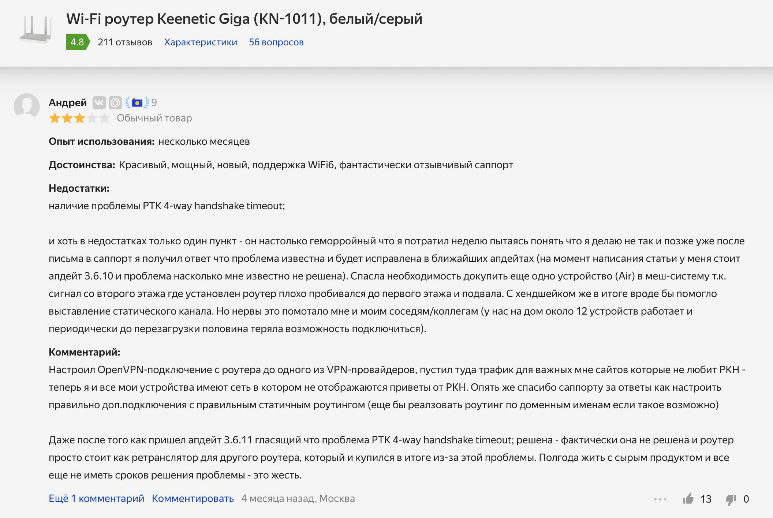Click the laurel camera achievement badge
Screen dimensions: 773x518
coord(137,103)
